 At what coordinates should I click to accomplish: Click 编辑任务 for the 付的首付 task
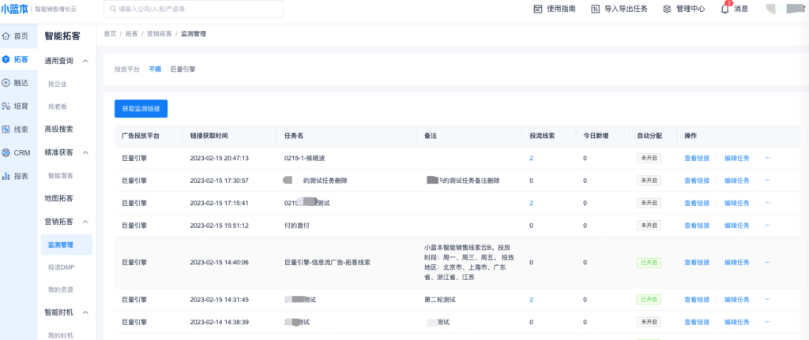click(737, 226)
